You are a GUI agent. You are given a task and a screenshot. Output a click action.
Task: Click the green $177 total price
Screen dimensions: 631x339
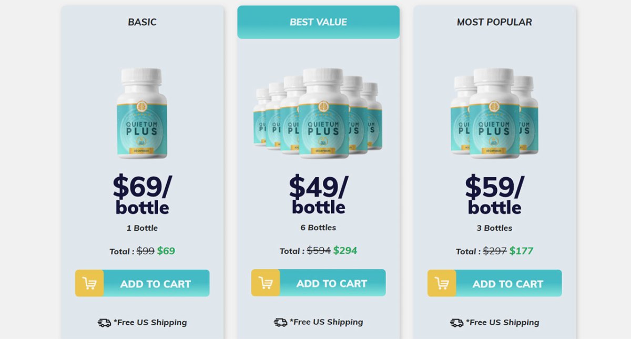(x=521, y=251)
